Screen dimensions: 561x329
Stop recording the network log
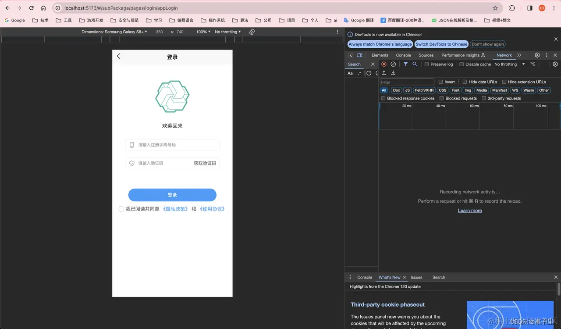point(384,64)
